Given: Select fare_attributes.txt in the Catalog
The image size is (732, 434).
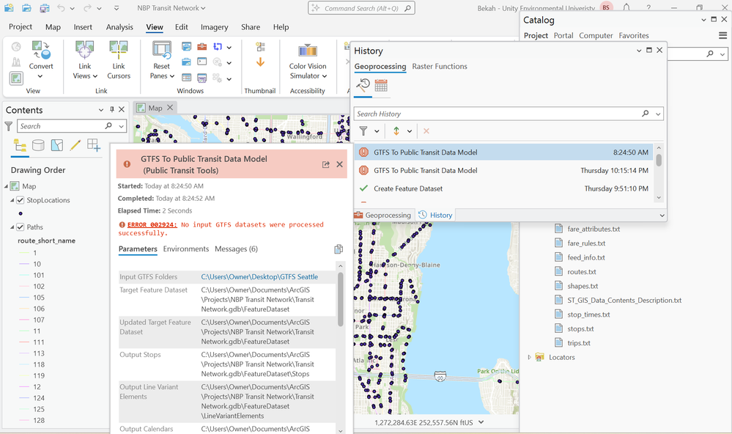Looking at the screenshot, I should point(594,229).
